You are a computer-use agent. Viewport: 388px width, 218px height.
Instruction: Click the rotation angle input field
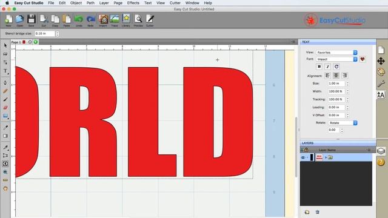click(333, 130)
